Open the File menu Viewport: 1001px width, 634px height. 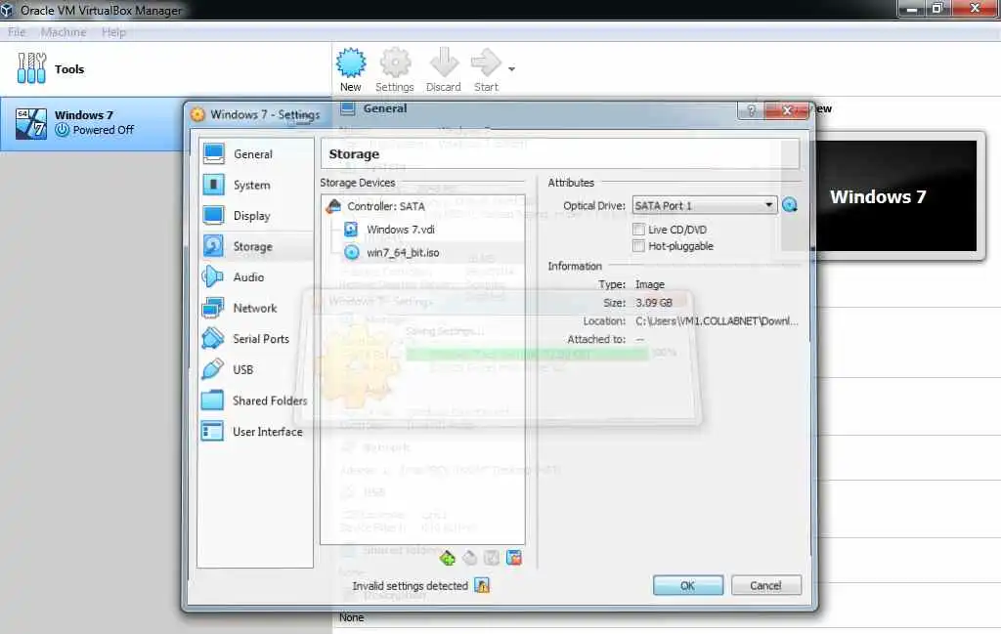coord(17,32)
